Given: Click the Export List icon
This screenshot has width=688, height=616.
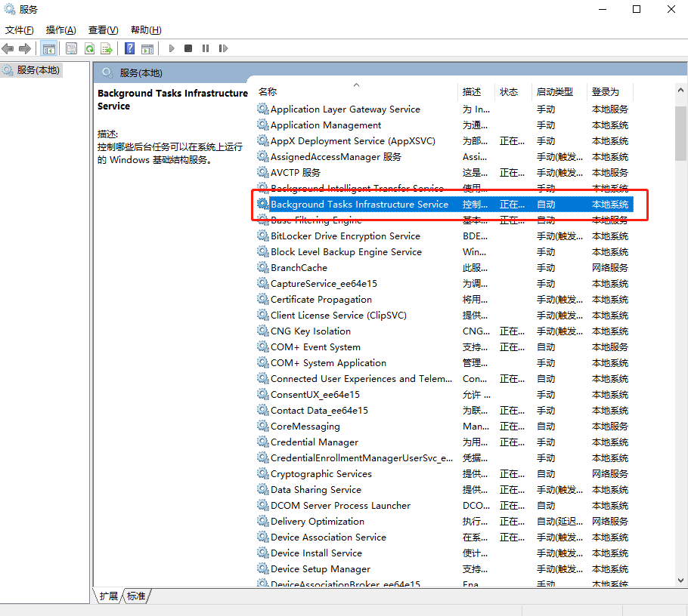Looking at the screenshot, I should tap(107, 48).
